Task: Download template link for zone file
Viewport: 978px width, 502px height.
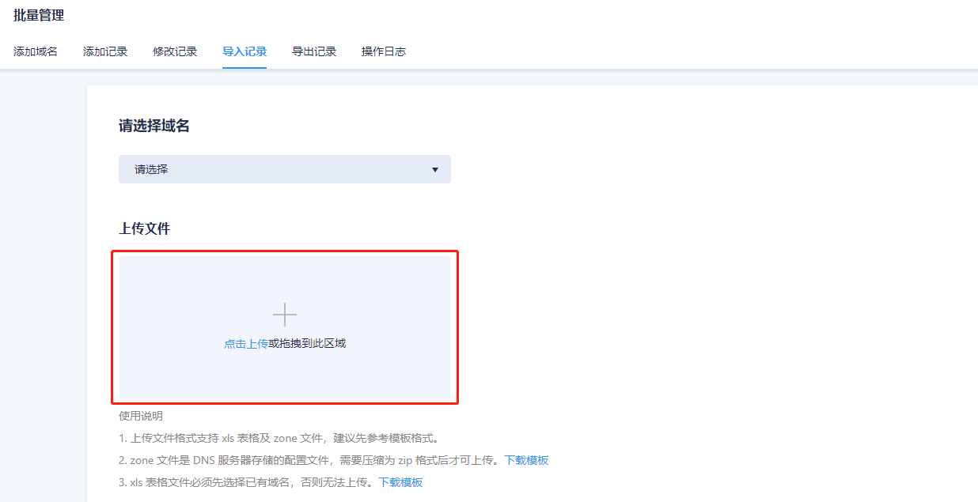Action: click(x=526, y=460)
